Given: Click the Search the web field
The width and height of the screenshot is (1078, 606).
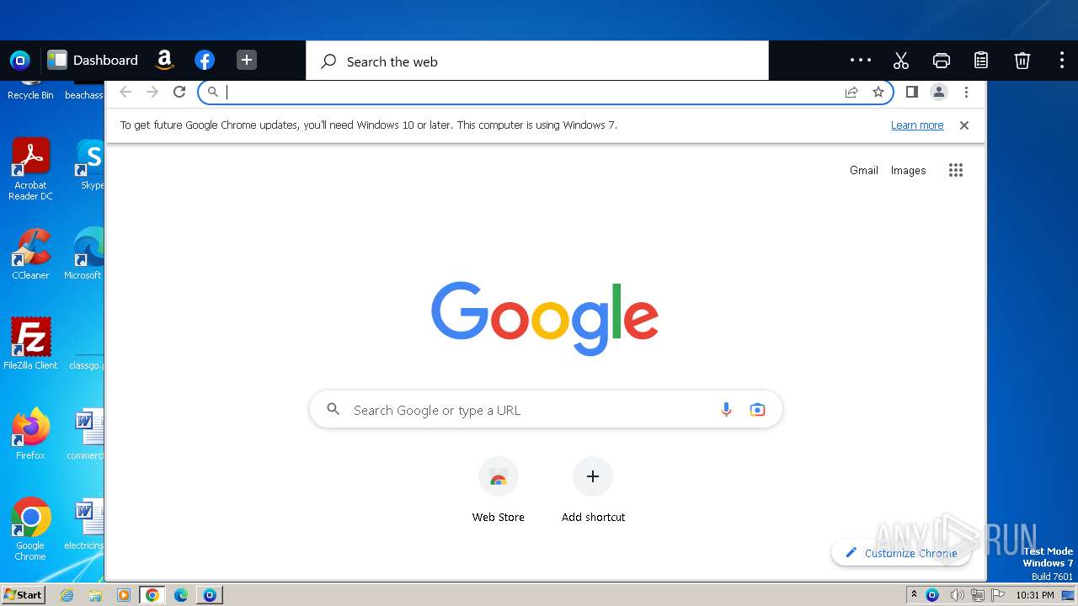Looking at the screenshot, I should tap(537, 61).
